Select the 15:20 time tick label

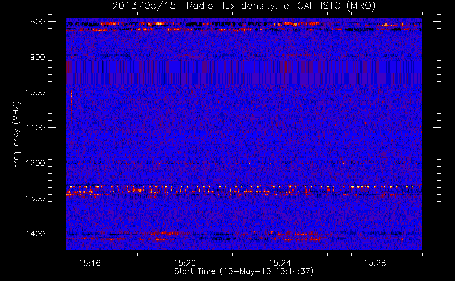pos(185,263)
